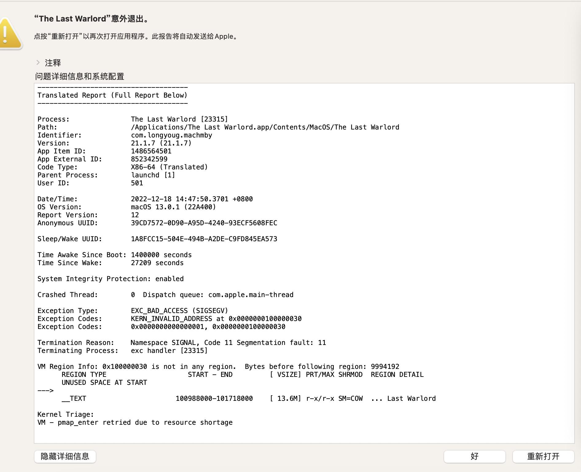The height and width of the screenshot is (472, 581).
Task: Click the Sleep/Wake UUID value
Action: [204, 239]
